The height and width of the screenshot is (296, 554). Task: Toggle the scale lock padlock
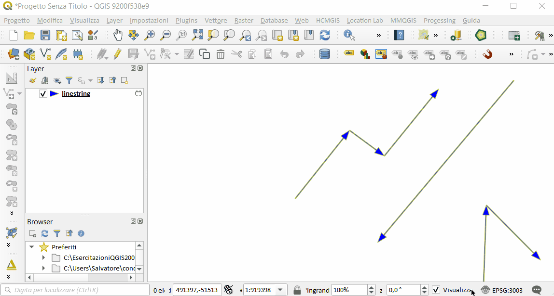(297, 290)
